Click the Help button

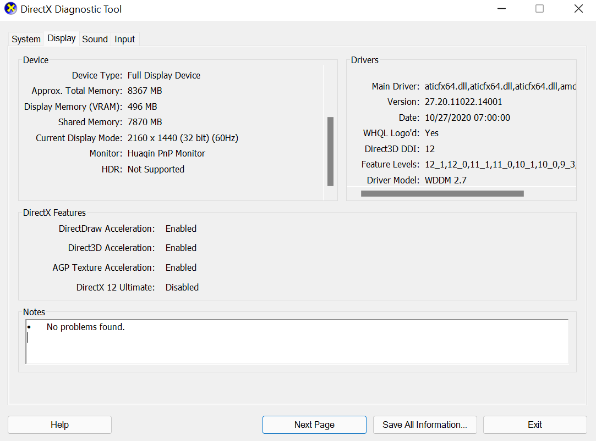coord(59,425)
